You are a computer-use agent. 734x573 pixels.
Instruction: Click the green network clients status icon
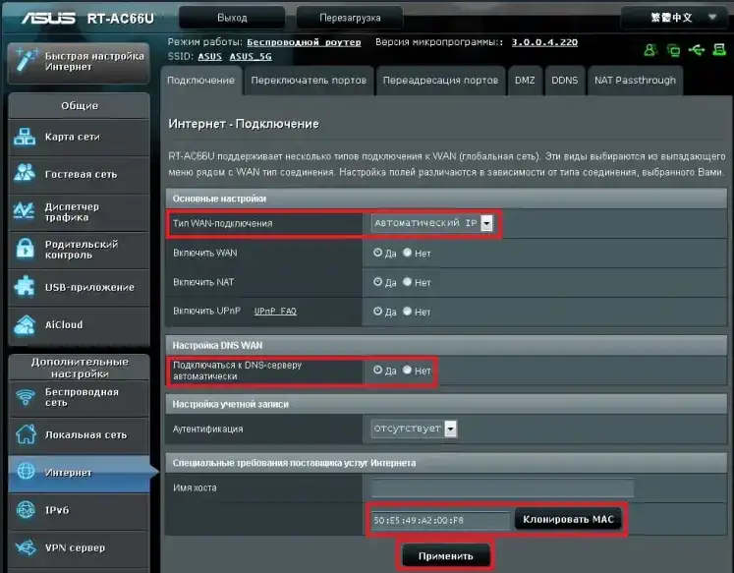673,50
